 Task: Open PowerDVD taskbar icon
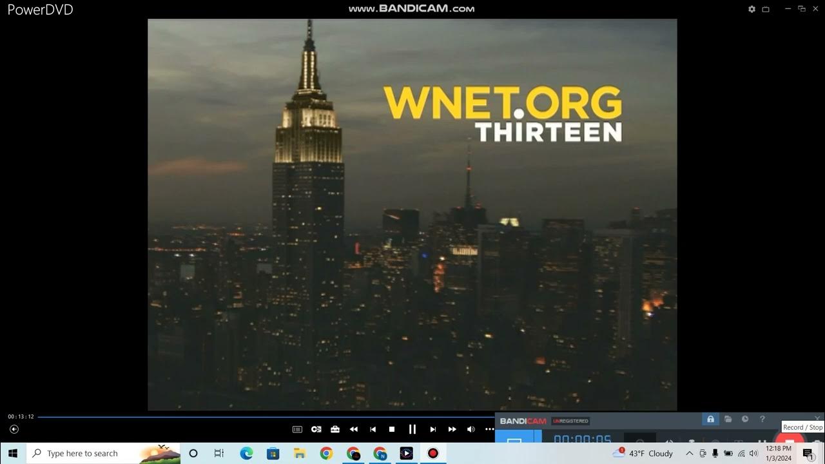[x=406, y=453]
